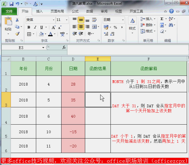Toggle Bottom Align
This screenshot has width=189, height=165.
click(87, 20)
